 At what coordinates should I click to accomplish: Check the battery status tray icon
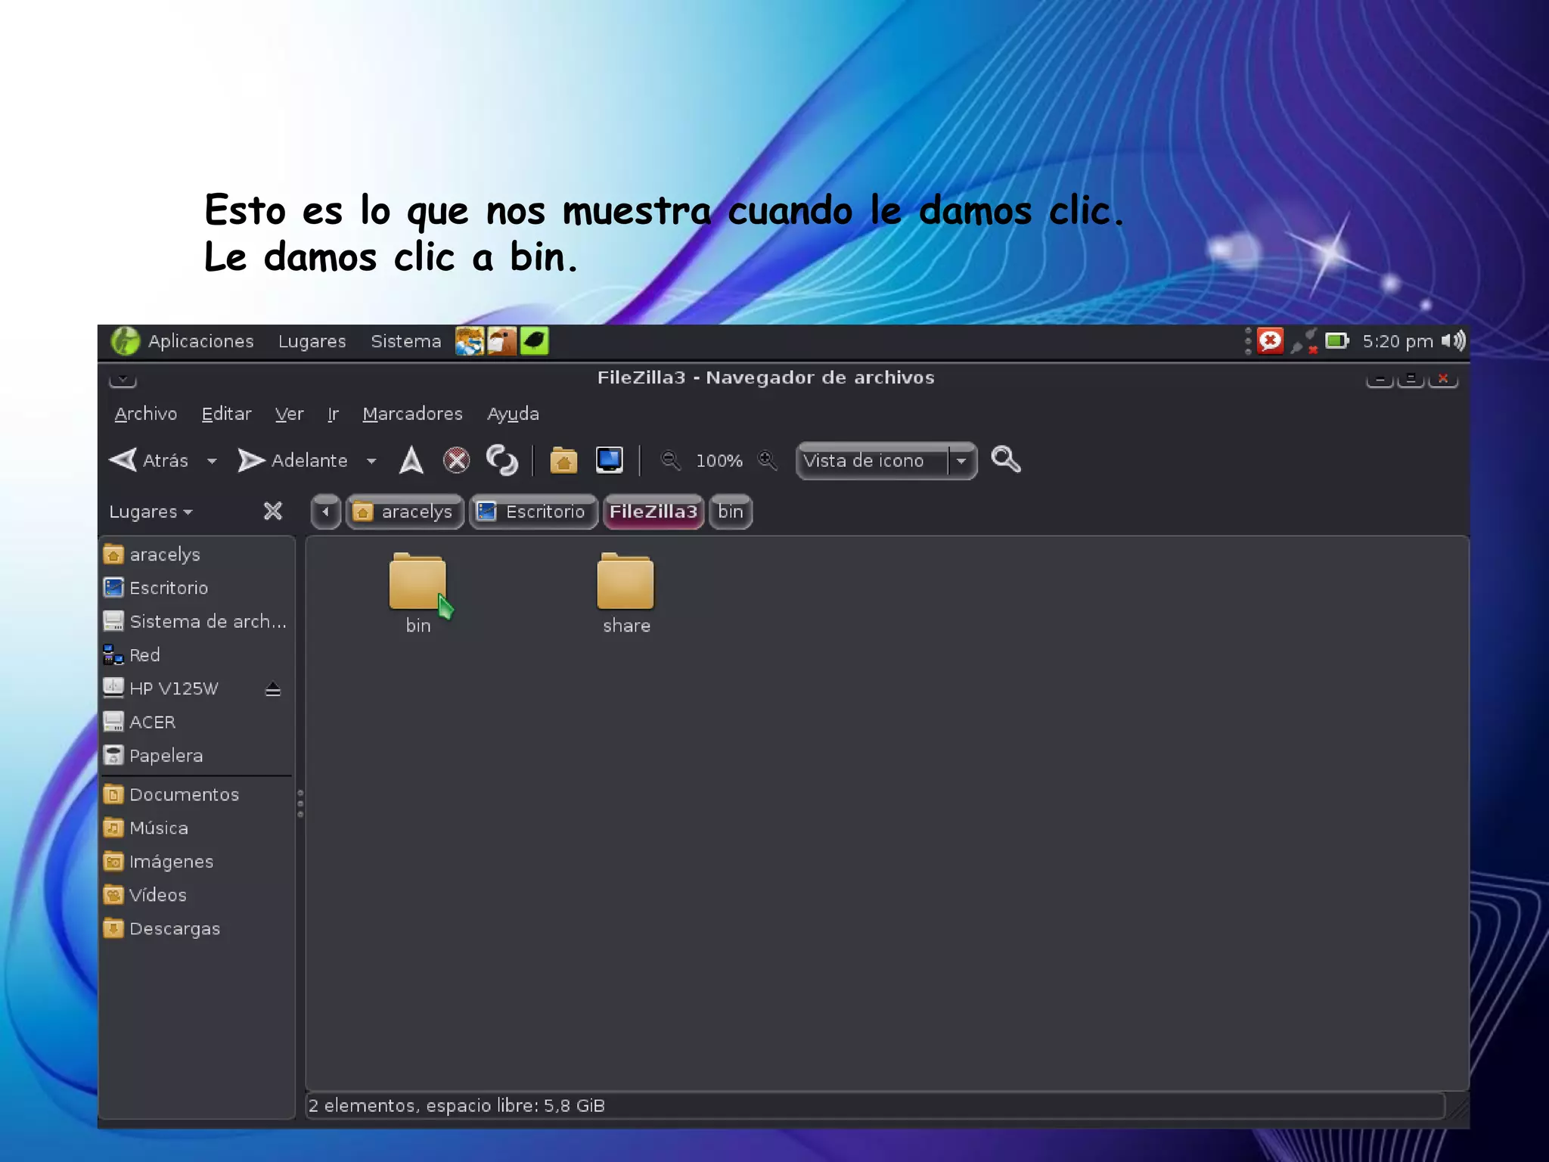(1336, 341)
